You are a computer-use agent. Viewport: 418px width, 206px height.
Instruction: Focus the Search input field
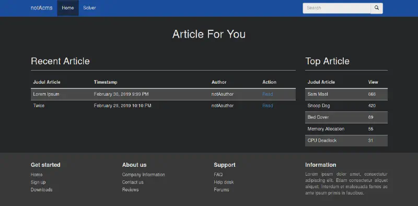(x=336, y=8)
